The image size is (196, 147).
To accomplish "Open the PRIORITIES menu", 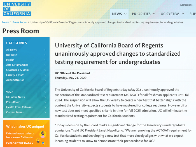I will 143,14.
